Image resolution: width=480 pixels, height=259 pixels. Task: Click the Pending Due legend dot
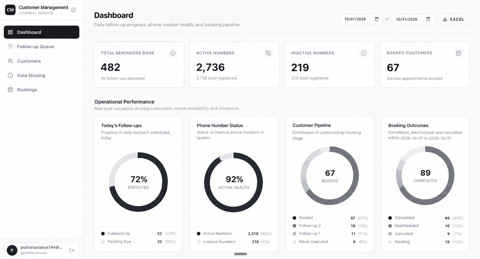103,242
